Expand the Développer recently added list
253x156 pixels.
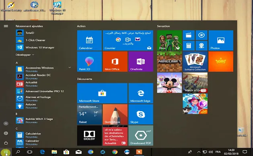pos(25,55)
